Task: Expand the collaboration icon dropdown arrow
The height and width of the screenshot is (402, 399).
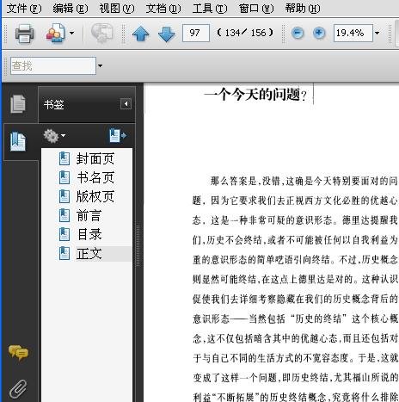Action: 72,33
